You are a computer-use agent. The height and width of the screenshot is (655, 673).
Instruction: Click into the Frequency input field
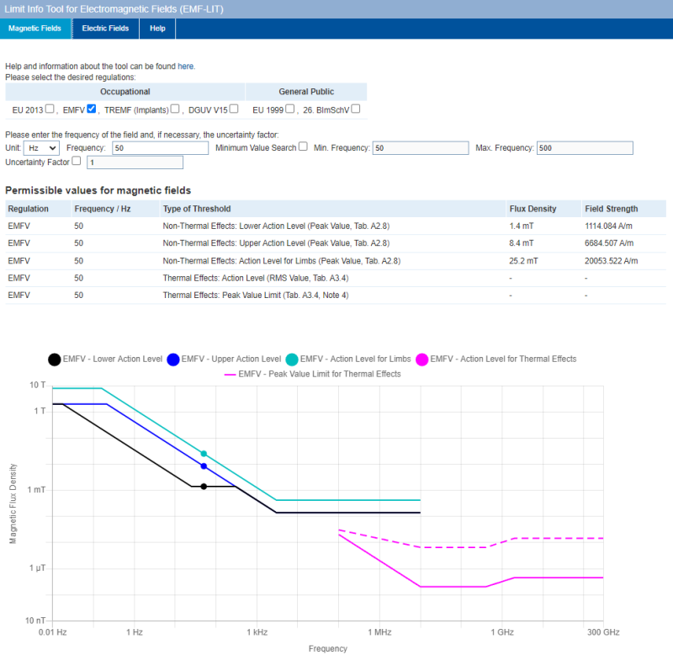(160, 148)
